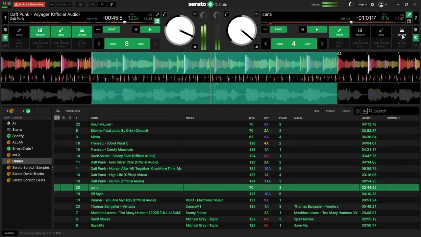The height and width of the screenshot is (237, 421).
Task: Click SYNC on deck 1
Action: coord(111,30)
